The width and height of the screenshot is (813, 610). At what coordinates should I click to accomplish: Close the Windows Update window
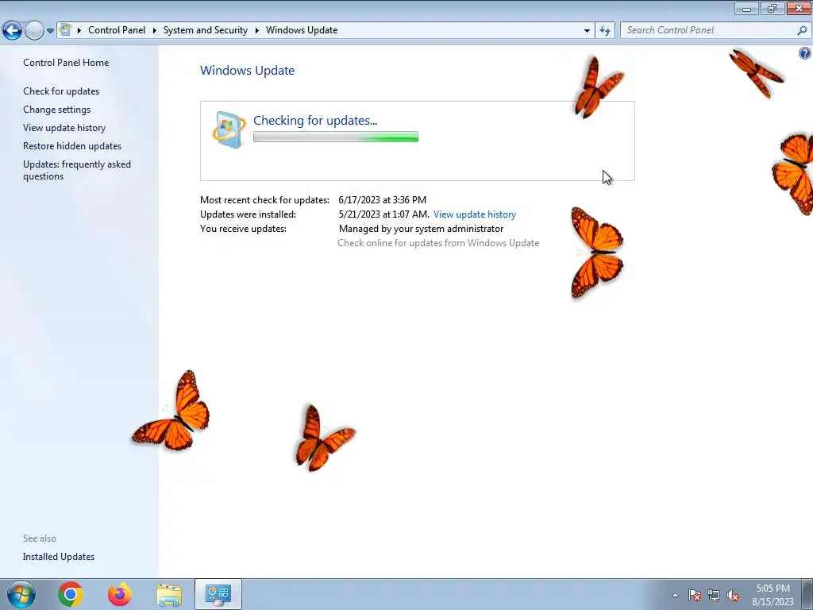(x=799, y=8)
